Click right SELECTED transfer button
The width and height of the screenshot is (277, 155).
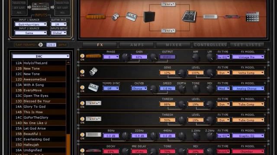(x=62, y=3)
